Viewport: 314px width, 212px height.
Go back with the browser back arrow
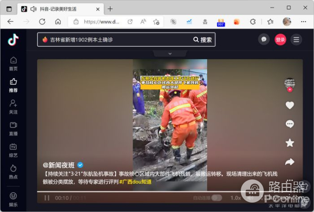[x=10, y=22]
